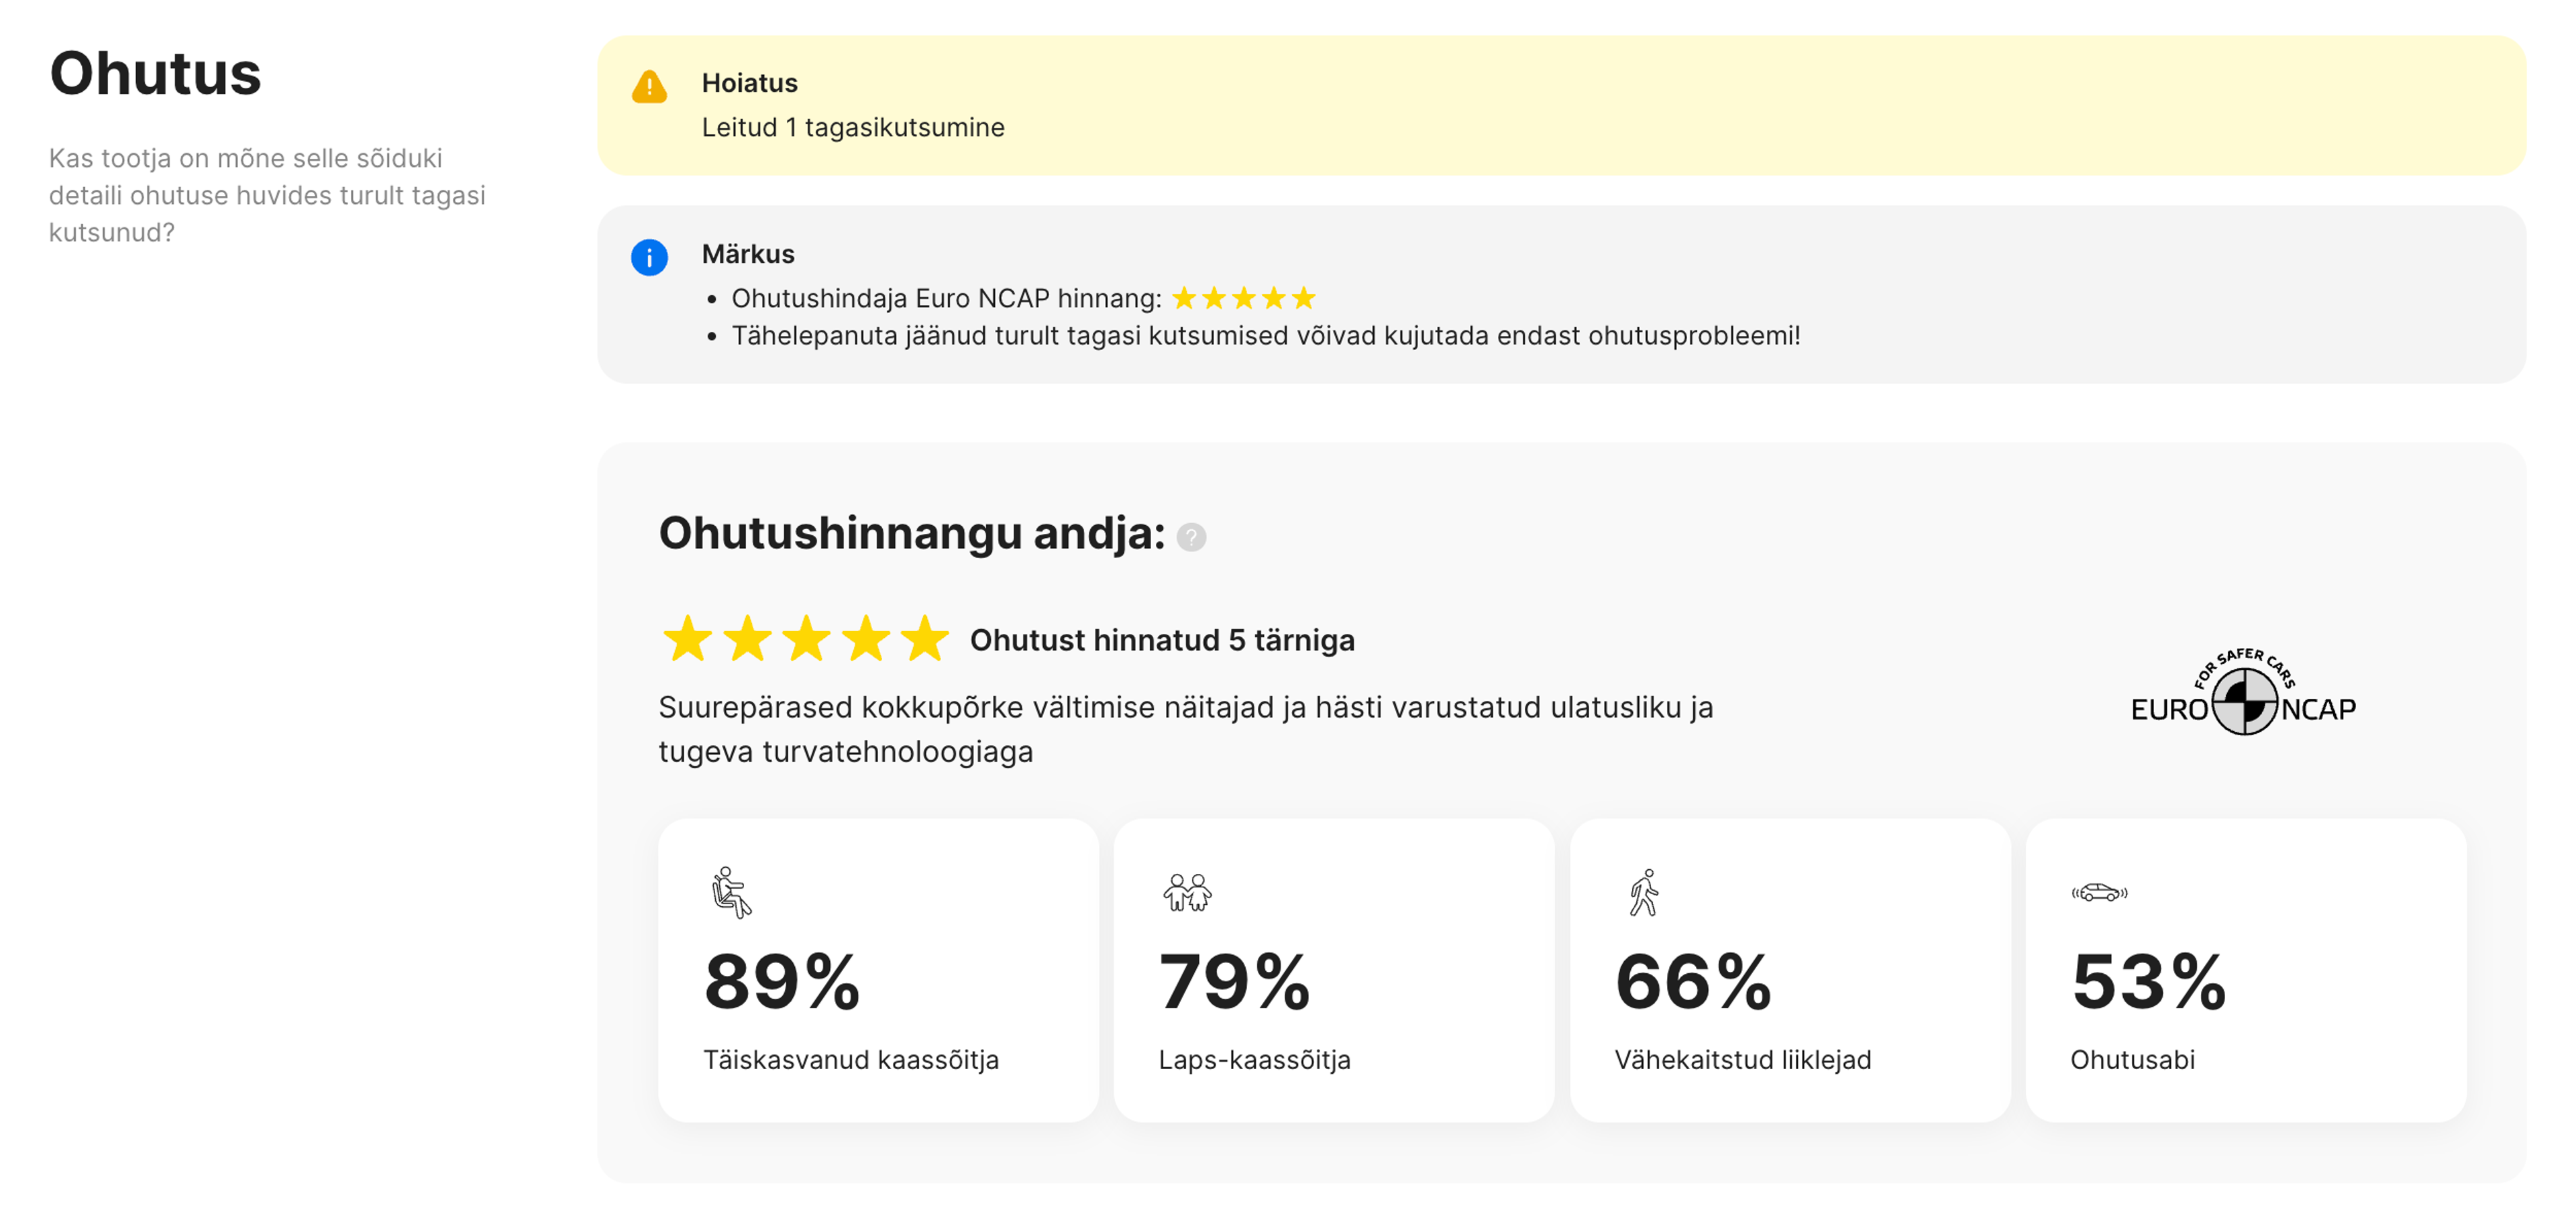The width and height of the screenshot is (2576, 1218).
Task: Select the 53% Ohutusabi card
Action: point(2245,969)
